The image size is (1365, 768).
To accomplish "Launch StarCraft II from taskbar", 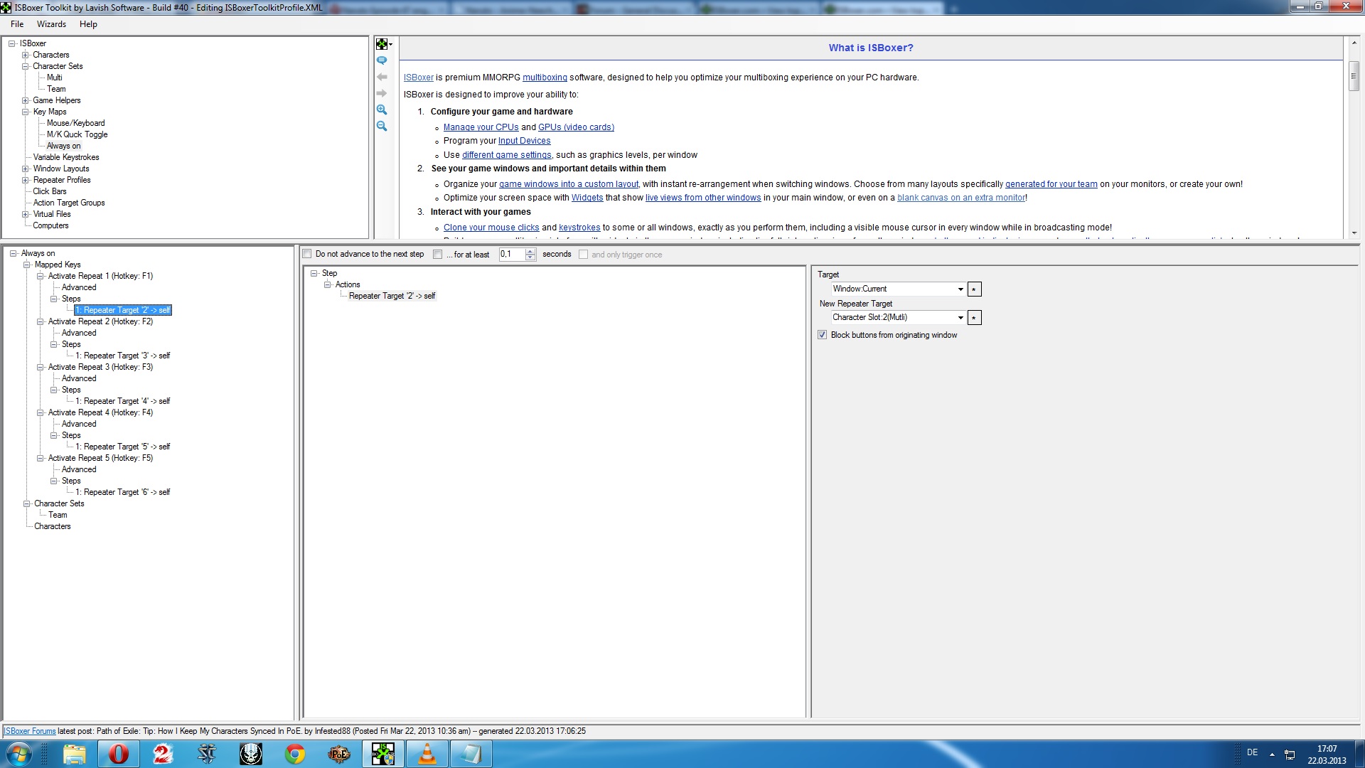I will [x=207, y=754].
